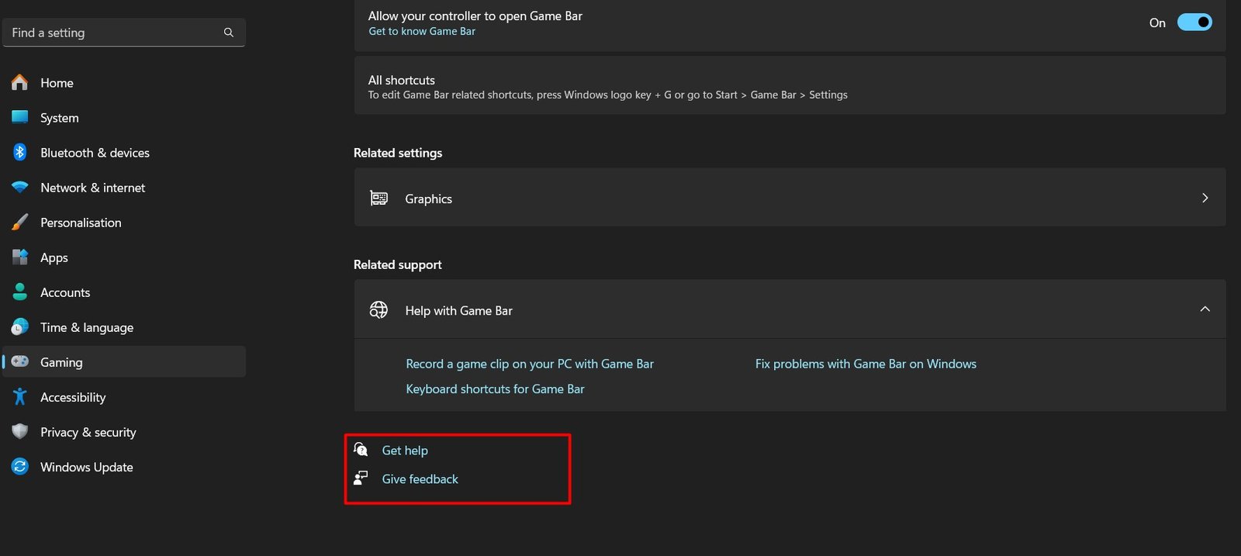Viewport: 1241px width, 556px height.
Task: Select Network & internet in sidebar
Action: 124,187
